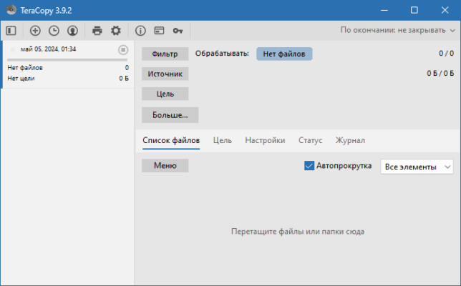
Task: Minimize the TeraCopy window
Action: tap(384, 10)
